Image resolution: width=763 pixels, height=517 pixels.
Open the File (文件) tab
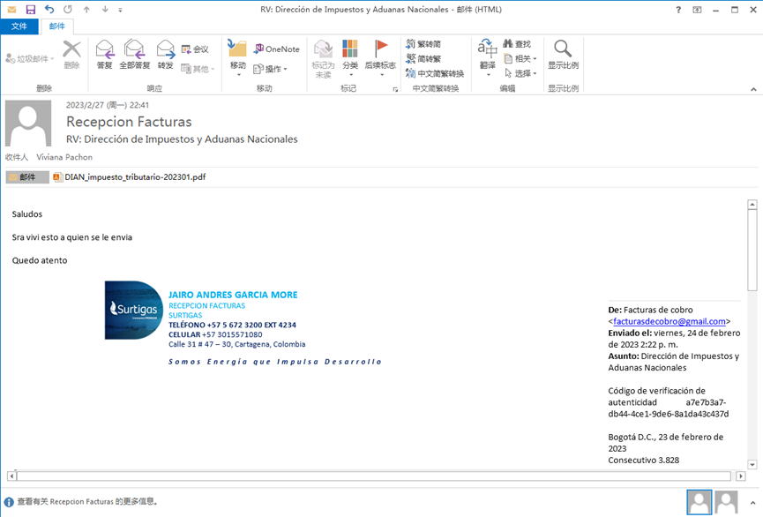coord(19,26)
